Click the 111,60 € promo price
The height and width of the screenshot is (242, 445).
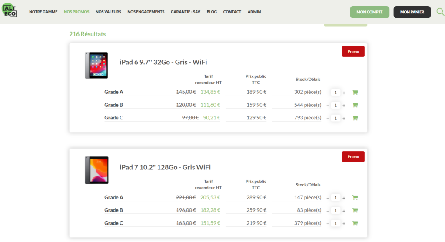pos(210,105)
